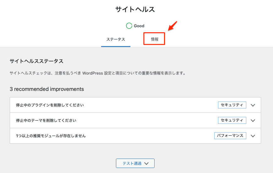
Task: Click the site health check description paragraph
Action: 97,73
